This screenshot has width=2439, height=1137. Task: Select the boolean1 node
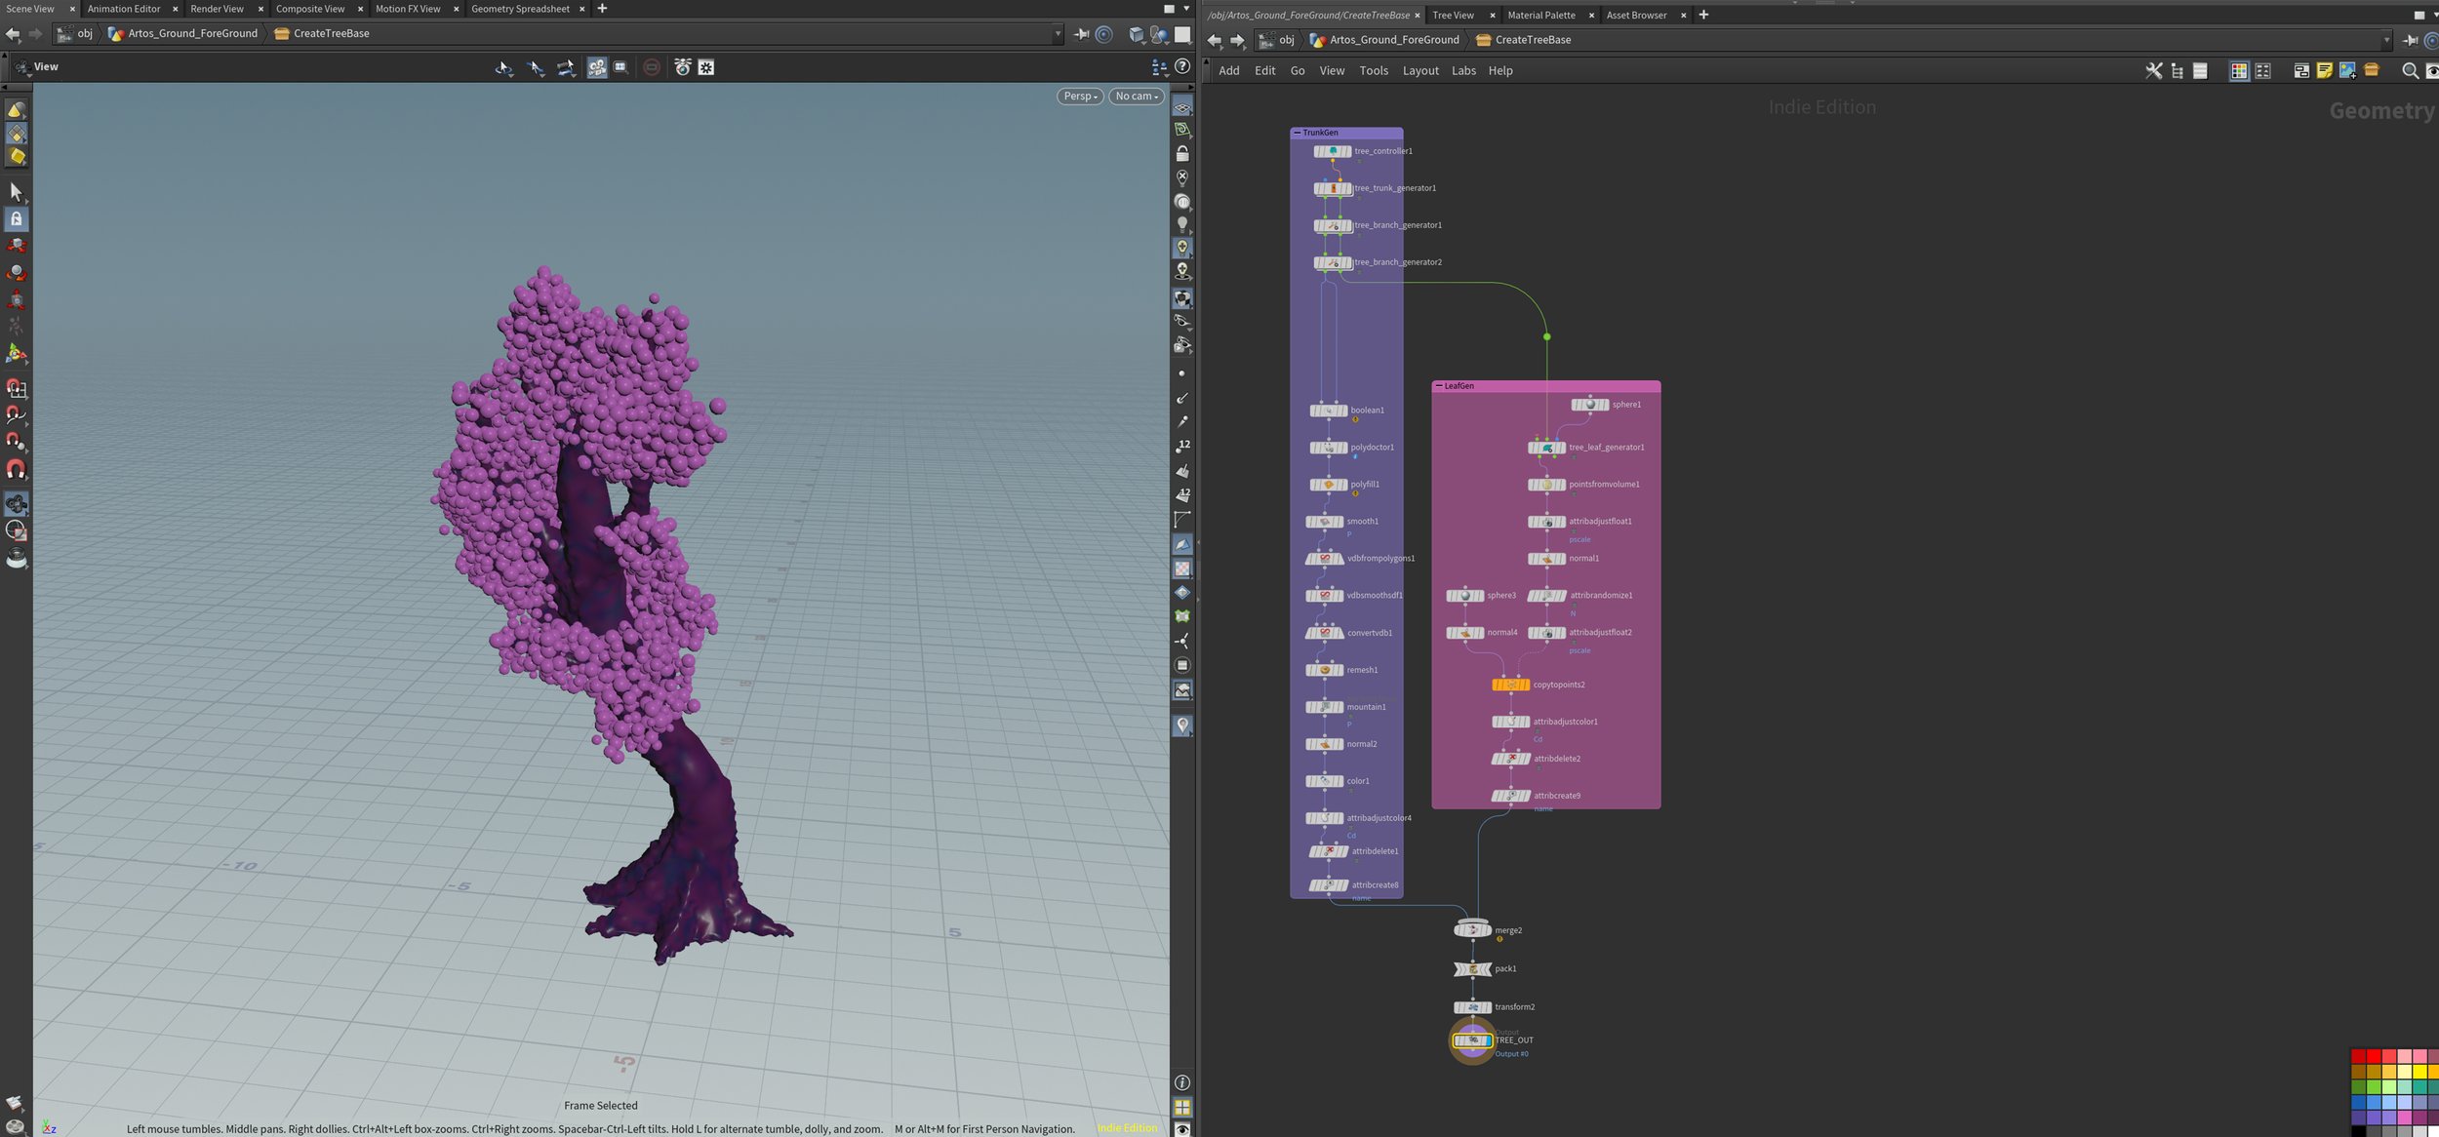click(1328, 411)
